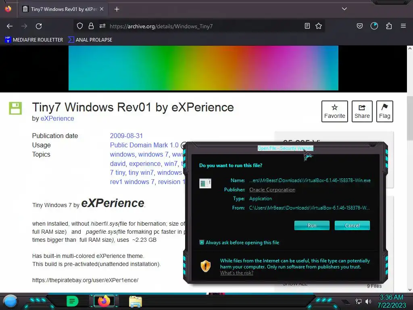Click the 'Do you want to run this file?' heading

pos(231,165)
